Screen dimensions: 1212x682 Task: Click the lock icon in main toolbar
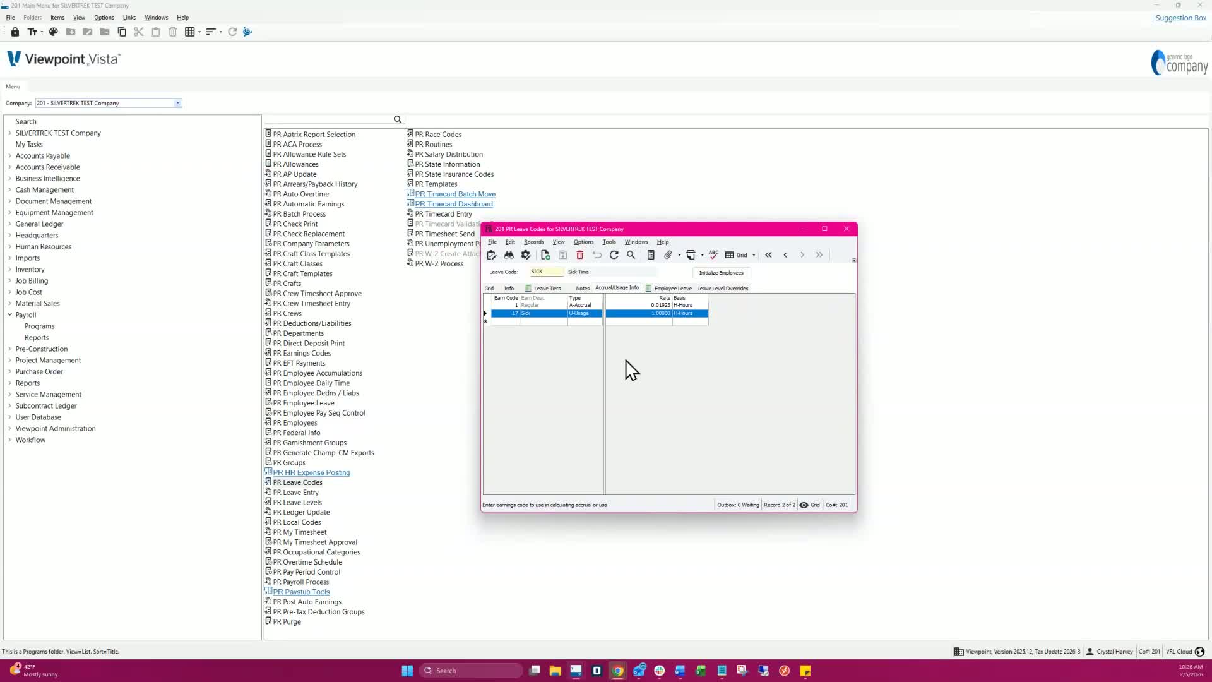coord(15,32)
